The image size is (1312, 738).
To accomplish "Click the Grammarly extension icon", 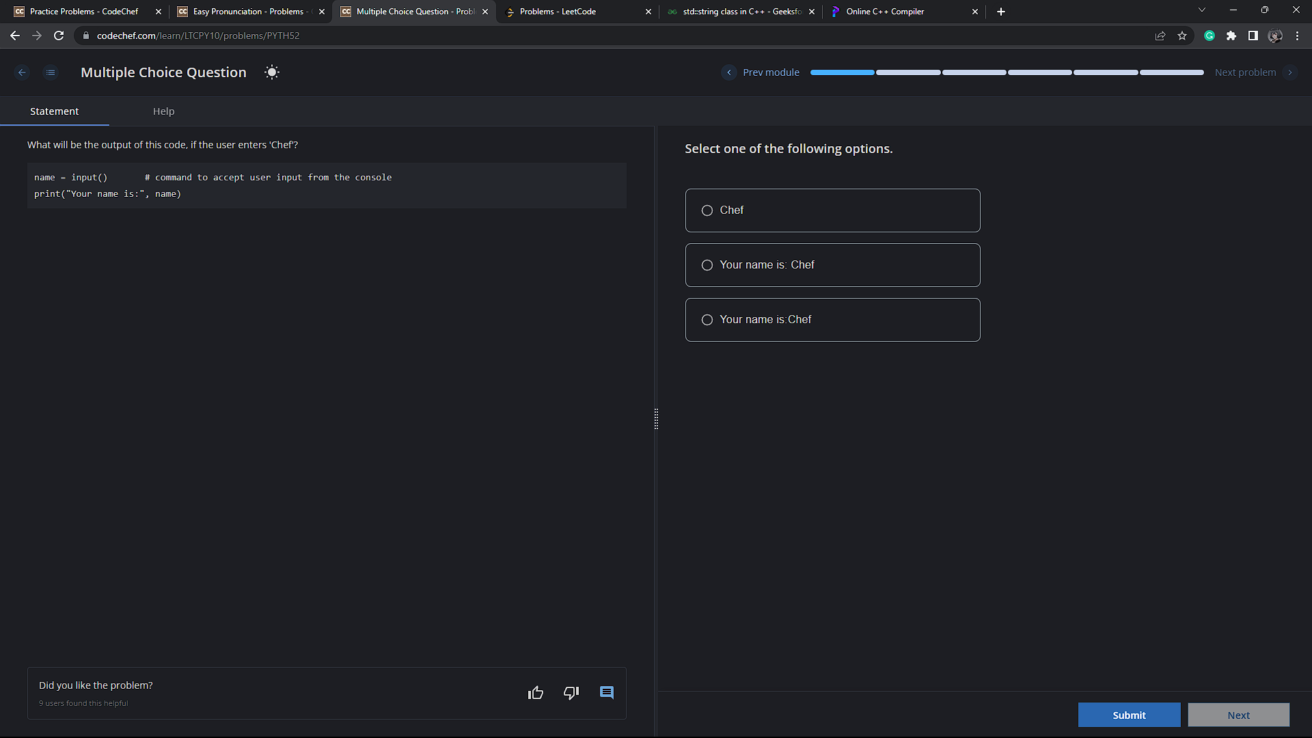I will click(1209, 36).
